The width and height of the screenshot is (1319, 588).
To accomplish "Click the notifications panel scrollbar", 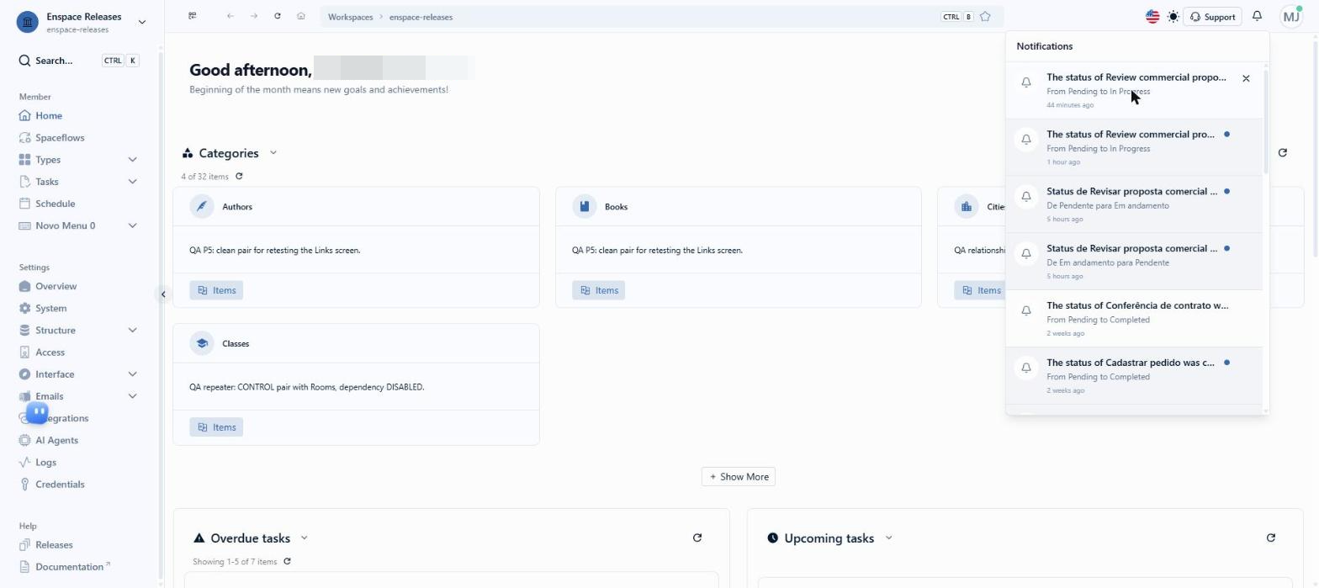I will pyautogui.click(x=1265, y=122).
